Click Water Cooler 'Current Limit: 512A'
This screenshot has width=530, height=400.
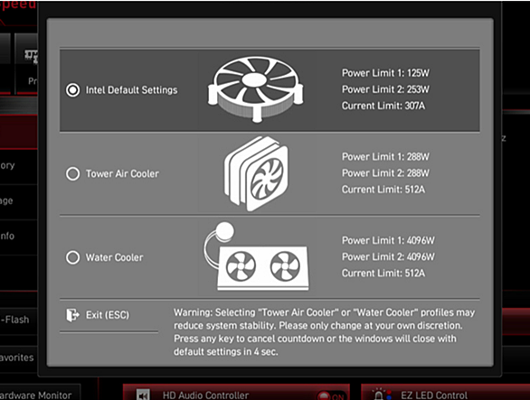pyautogui.click(x=383, y=274)
